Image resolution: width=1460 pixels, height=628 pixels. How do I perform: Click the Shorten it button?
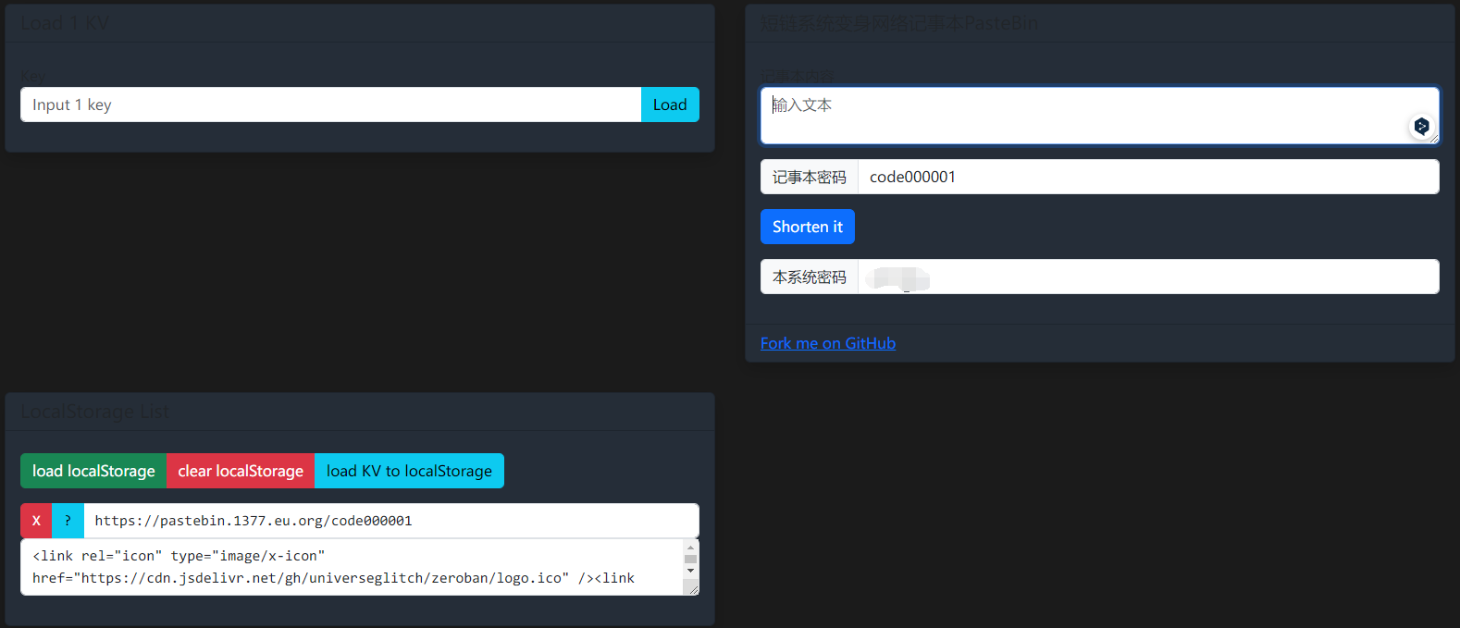(808, 227)
